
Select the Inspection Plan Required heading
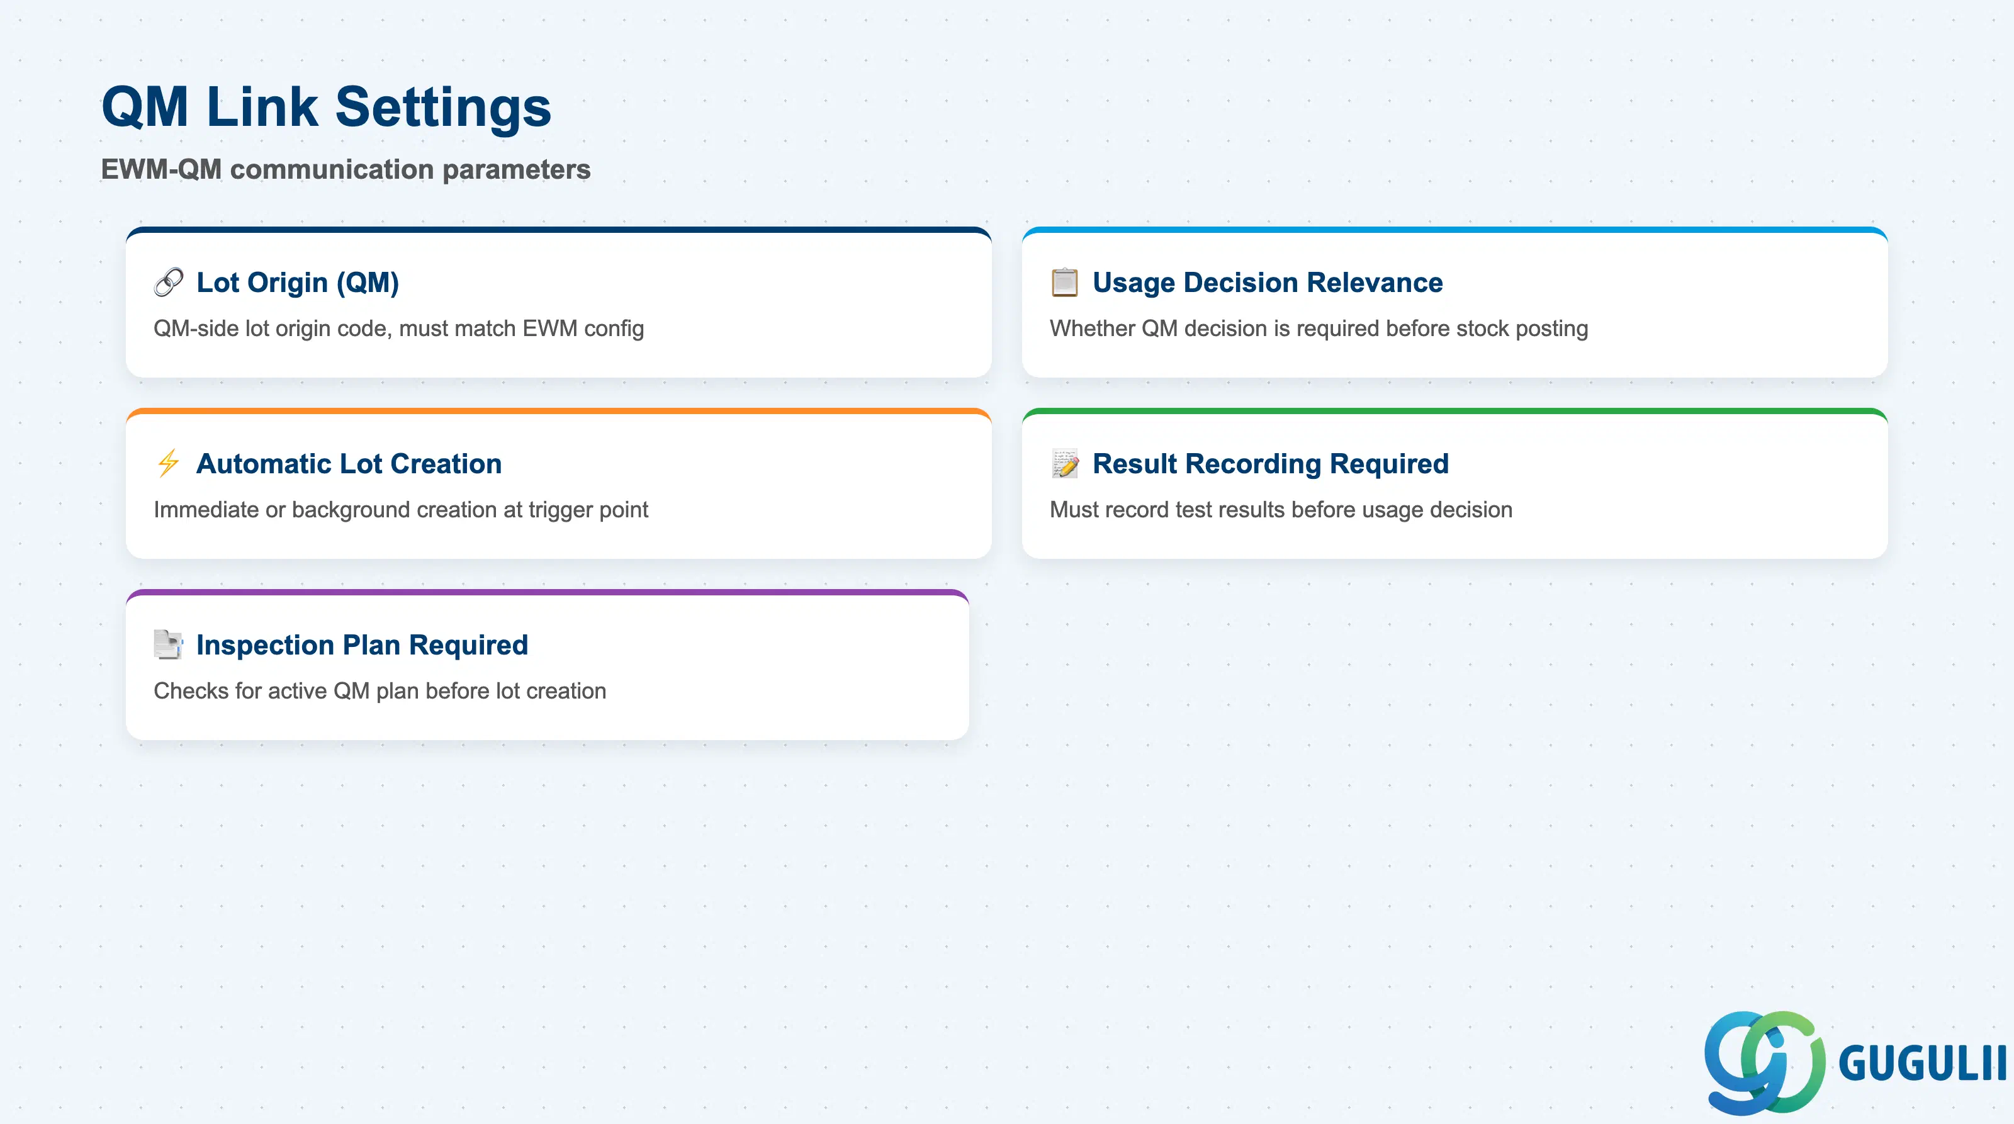coord(362,645)
